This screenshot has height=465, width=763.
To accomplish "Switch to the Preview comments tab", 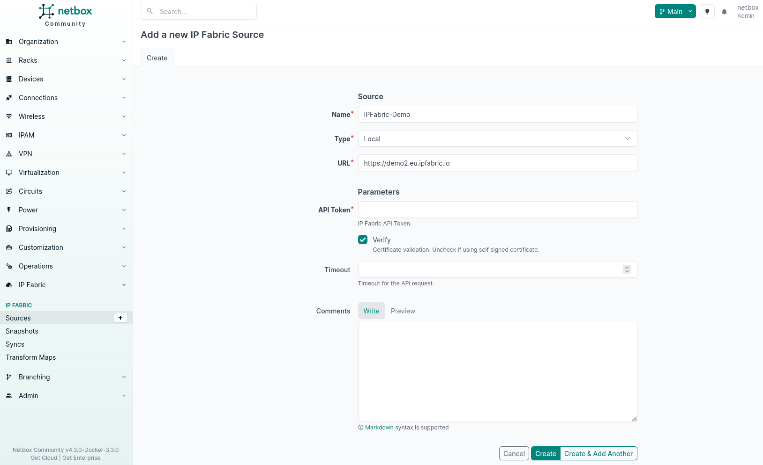I will point(403,311).
